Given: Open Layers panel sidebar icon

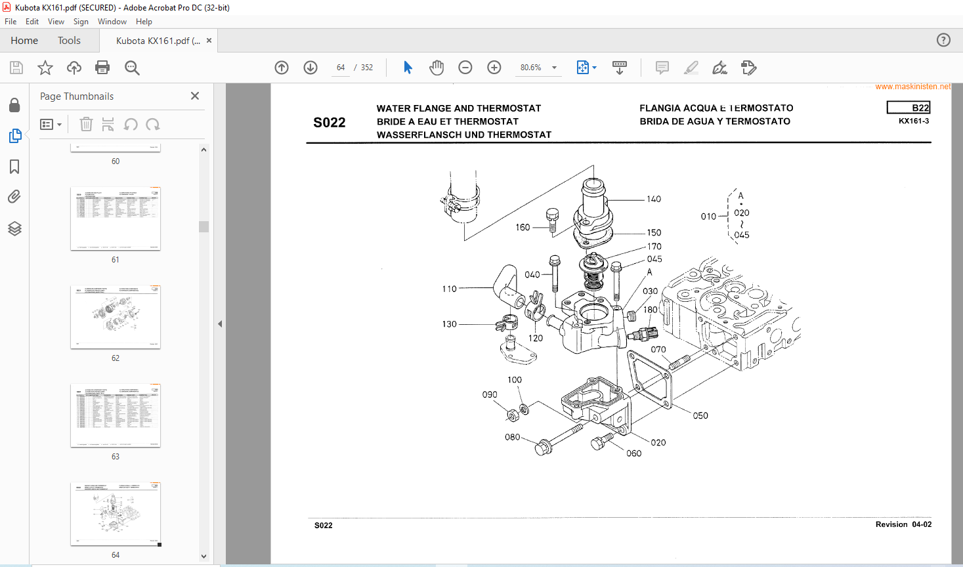Looking at the screenshot, I should click(14, 228).
